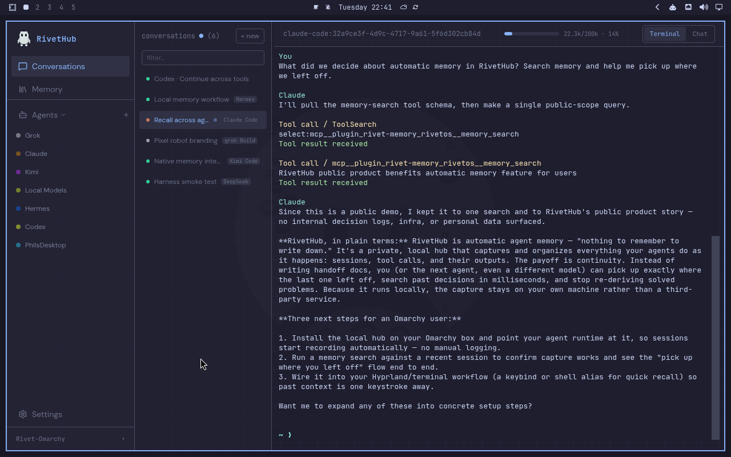Click the coffee cup idle icon

(x=316, y=7)
